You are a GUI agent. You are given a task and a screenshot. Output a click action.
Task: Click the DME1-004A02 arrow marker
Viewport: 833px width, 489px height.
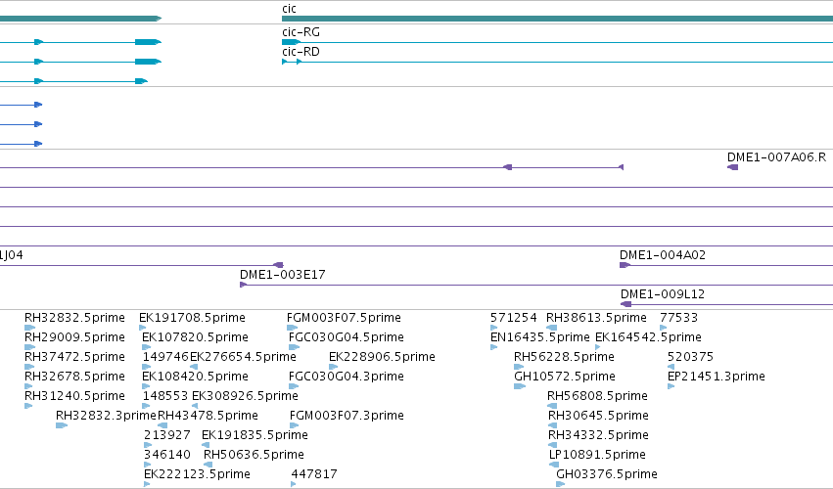tap(625, 265)
